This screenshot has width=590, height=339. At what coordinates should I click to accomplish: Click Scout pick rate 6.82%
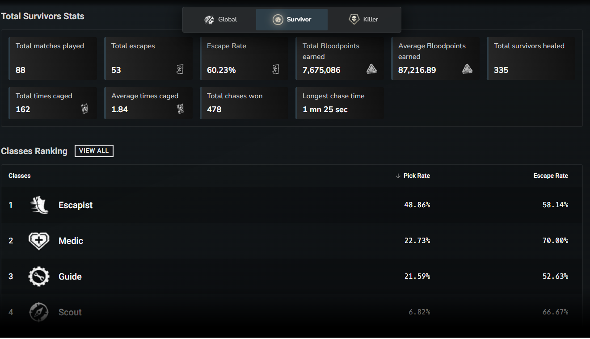pos(419,312)
